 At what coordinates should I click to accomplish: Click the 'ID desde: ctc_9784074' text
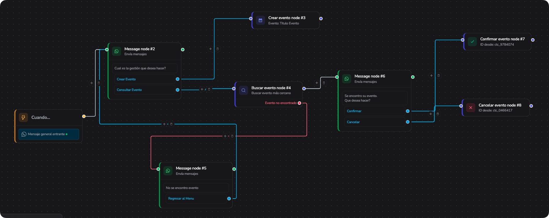click(497, 45)
